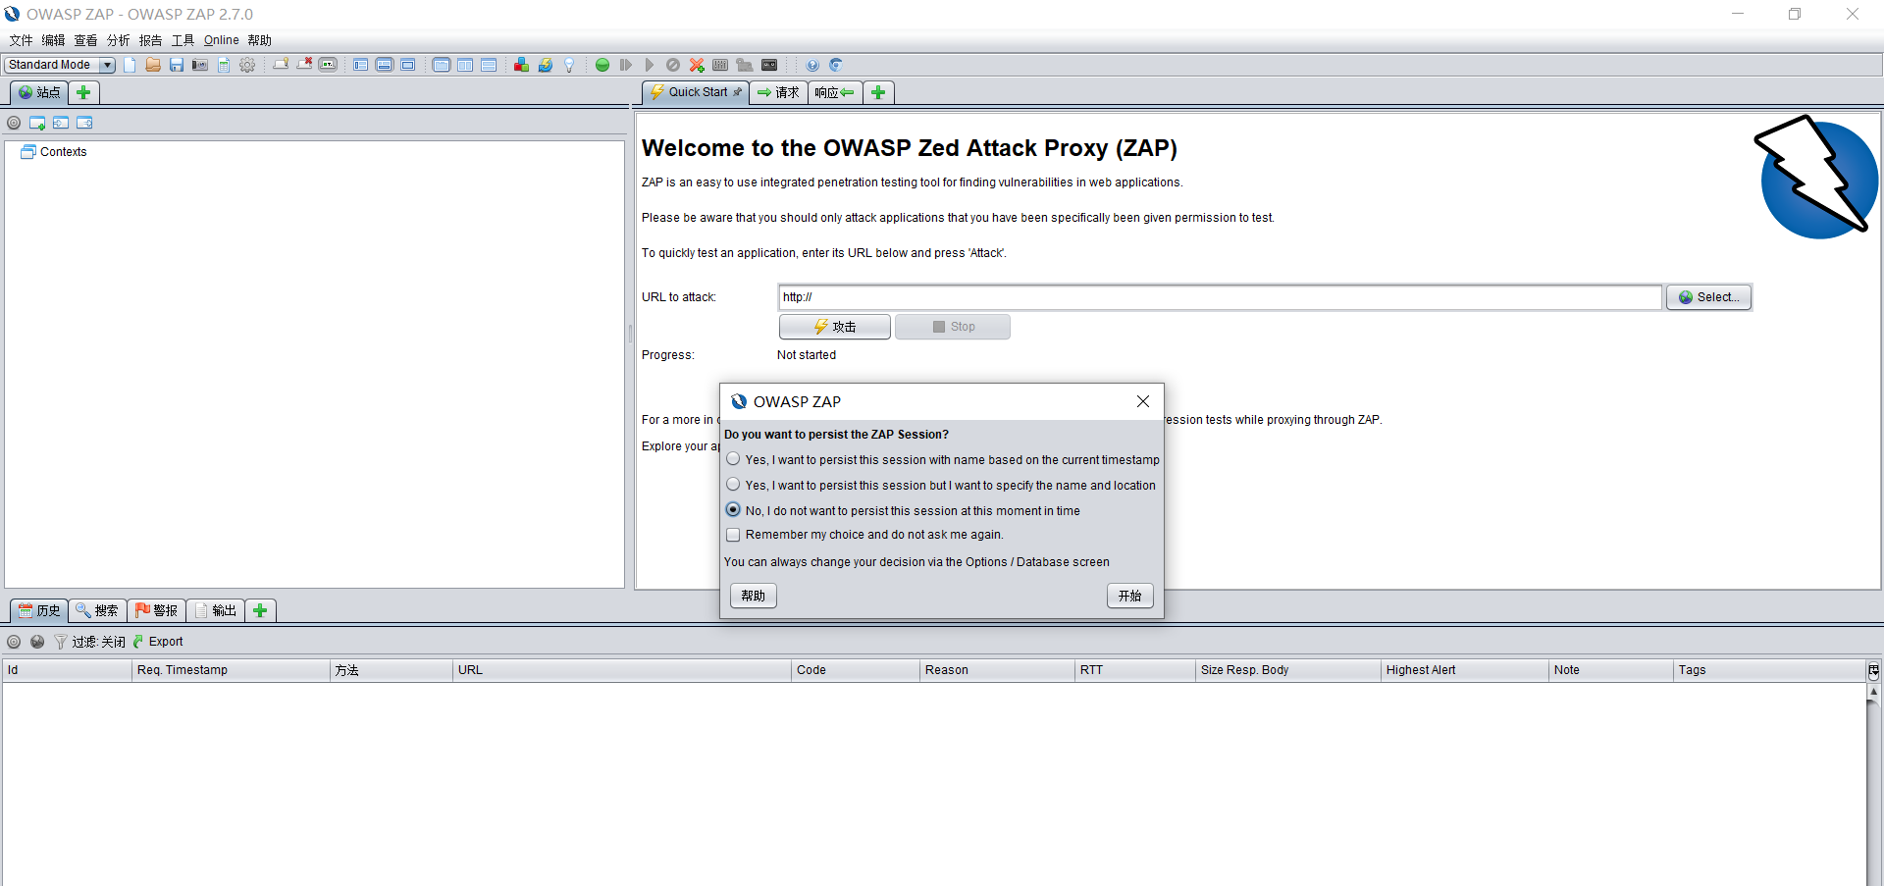Click the table column chooser icon
Viewport: 1884px width, 886px height.
(x=1873, y=670)
